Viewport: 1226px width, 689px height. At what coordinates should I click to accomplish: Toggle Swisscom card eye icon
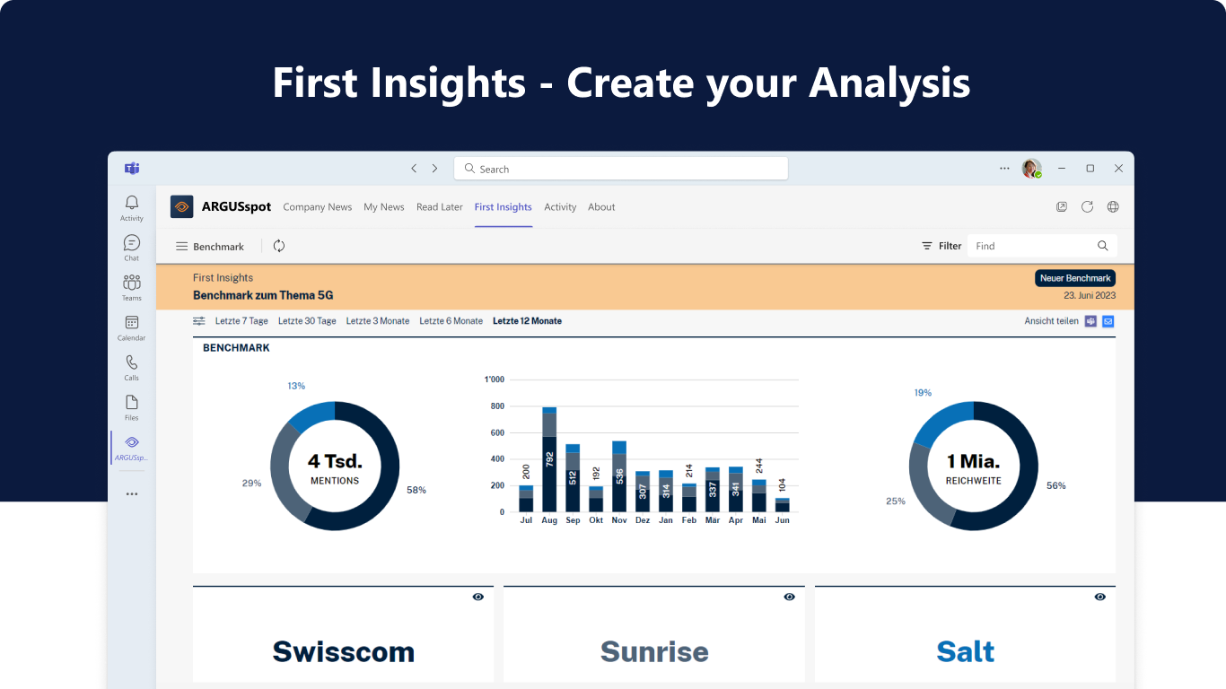478,597
